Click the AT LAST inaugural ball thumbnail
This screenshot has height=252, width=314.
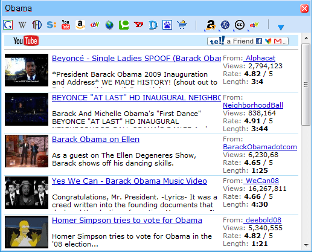[27, 109]
